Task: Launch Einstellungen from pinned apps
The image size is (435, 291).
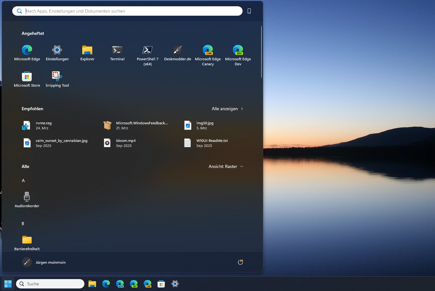Action: pos(57,53)
